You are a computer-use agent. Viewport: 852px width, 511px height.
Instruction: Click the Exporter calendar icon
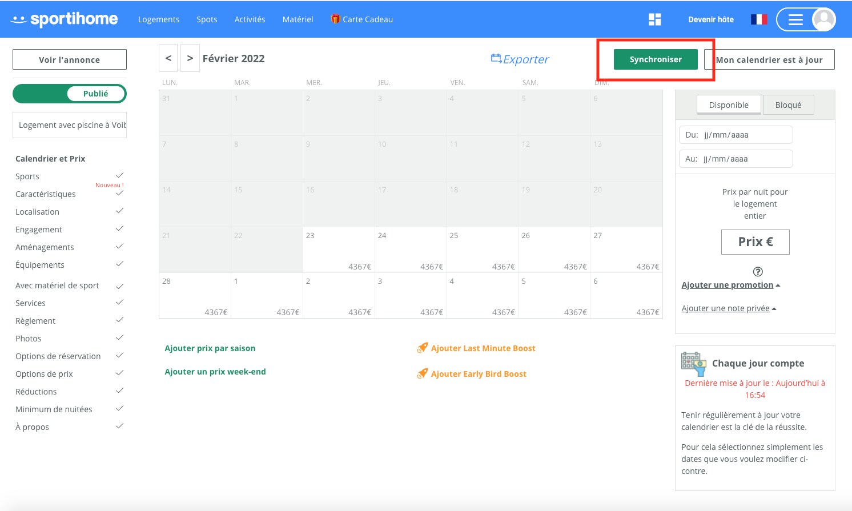tap(496, 58)
